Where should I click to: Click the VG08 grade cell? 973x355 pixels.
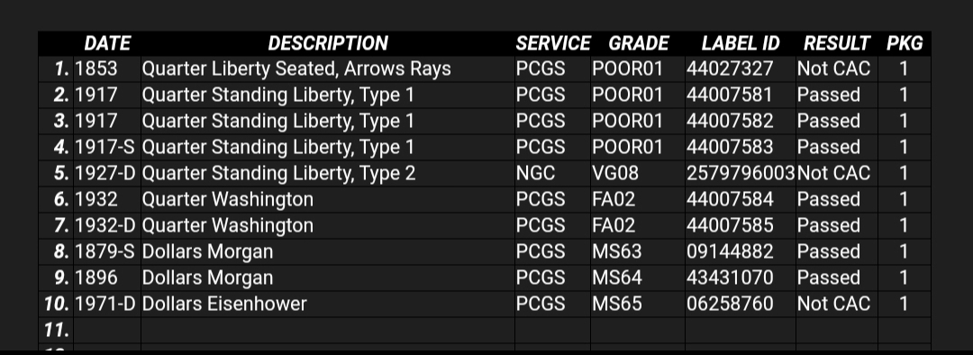(x=638, y=173)
